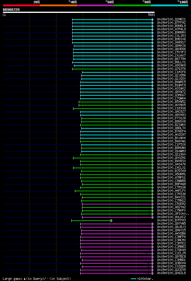191x281 pixels.
Task: Click the query end position 568
Action: click(x=151, y=15)
